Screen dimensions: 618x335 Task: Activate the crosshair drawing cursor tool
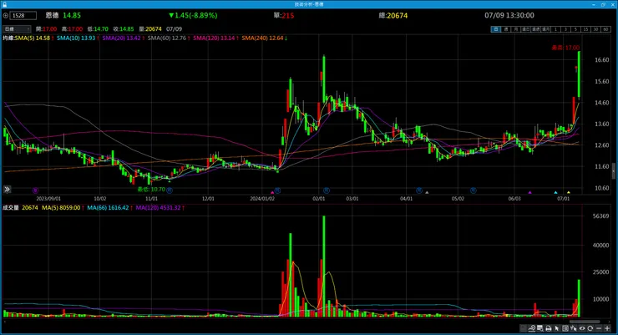pyautogui.click(x=574, y=328)
